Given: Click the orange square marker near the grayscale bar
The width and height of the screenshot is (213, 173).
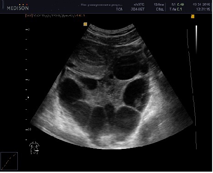Looking at the screenshot, I should coord(192,16).
